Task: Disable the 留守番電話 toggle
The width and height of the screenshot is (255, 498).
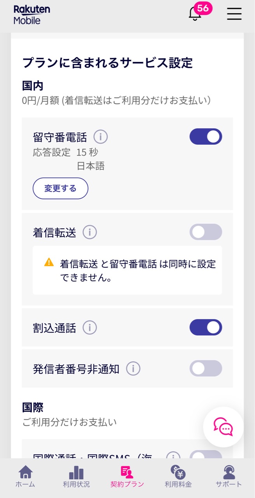Action: click(206, 137)
